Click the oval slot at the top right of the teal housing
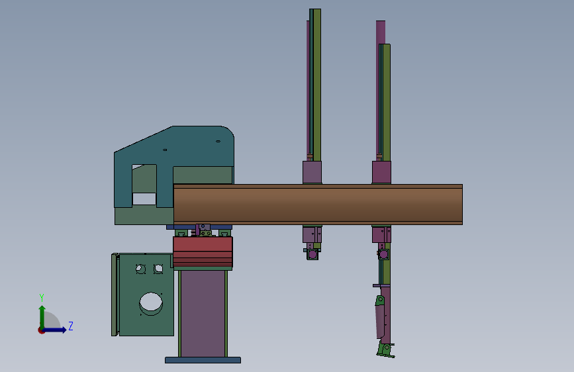The width and height of the screenshot is (574, 372). (x=218, y=142)
